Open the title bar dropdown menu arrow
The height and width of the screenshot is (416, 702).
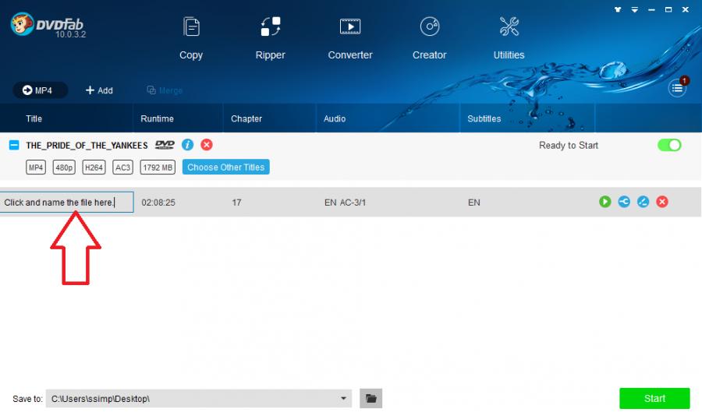coord(634,9)
